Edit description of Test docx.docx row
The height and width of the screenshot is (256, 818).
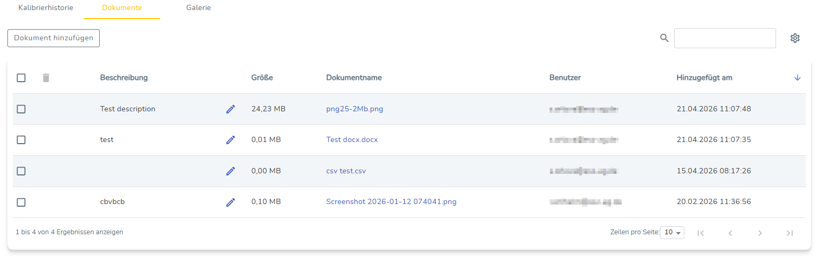(230, 140)
